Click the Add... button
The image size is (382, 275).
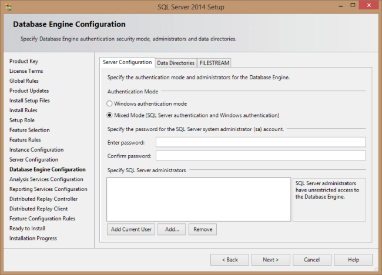click(172, 229)
